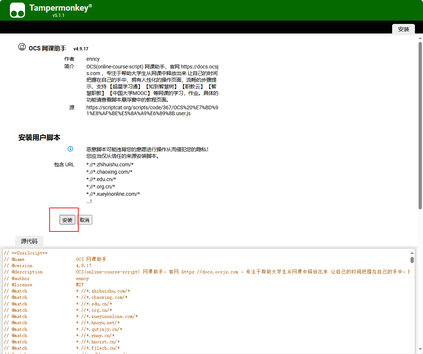
Task: Click the *://*.zhihuishu.com/* include URL
Action: pos(110,164)
